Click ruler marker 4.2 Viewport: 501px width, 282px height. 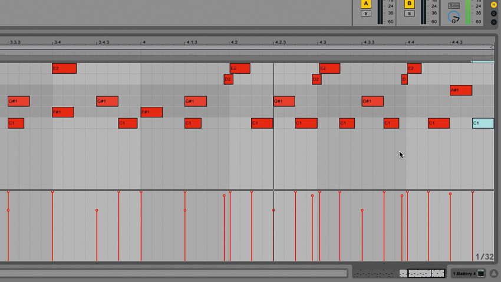[234, 42]
